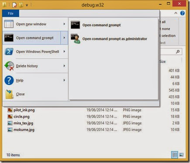Screen dimensions: 190x163
Task: Select Delete history menu entry
Action: coord(35,66)
